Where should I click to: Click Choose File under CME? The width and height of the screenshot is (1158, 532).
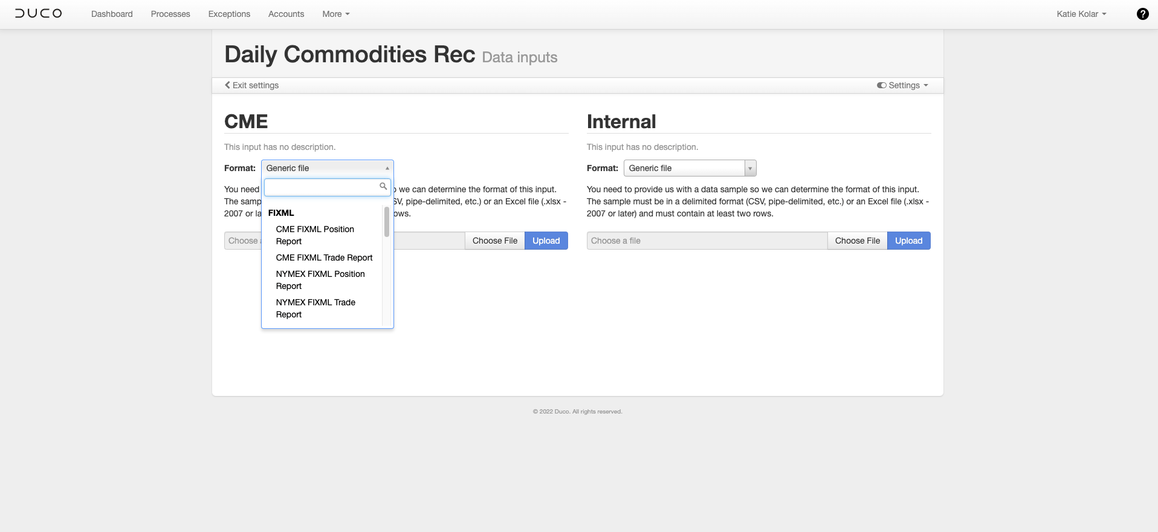pos(494,241)
